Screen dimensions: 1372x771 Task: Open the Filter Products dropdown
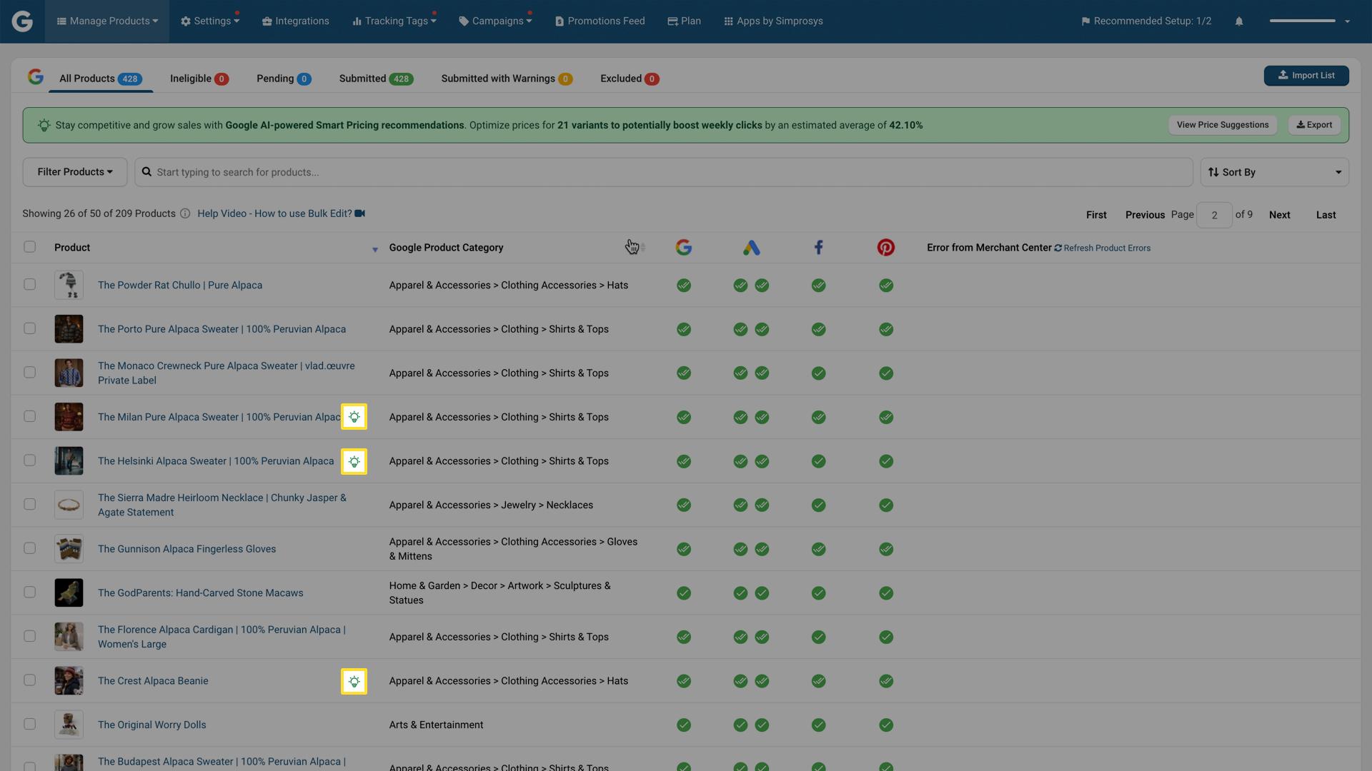[x=74, y=171]
